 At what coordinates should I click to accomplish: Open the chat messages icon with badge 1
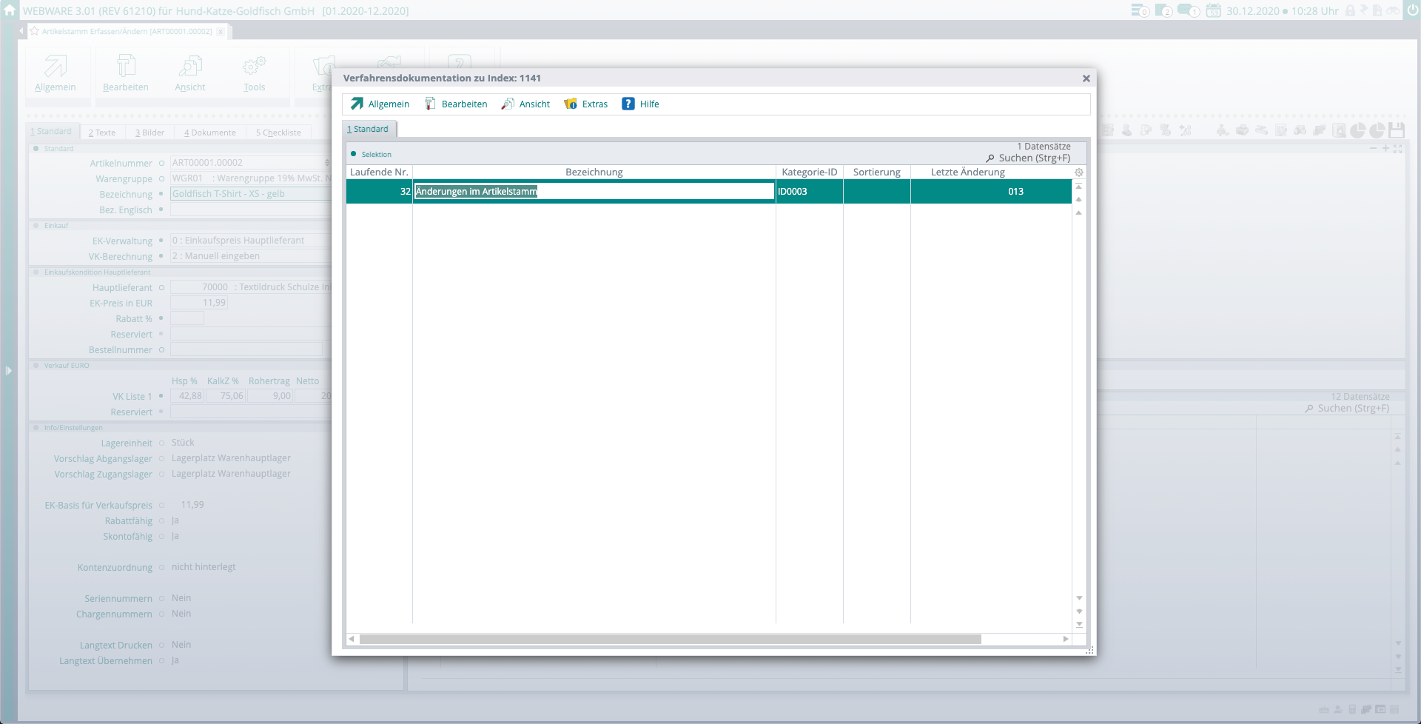pyautogui.click(x=1188, y=11)
